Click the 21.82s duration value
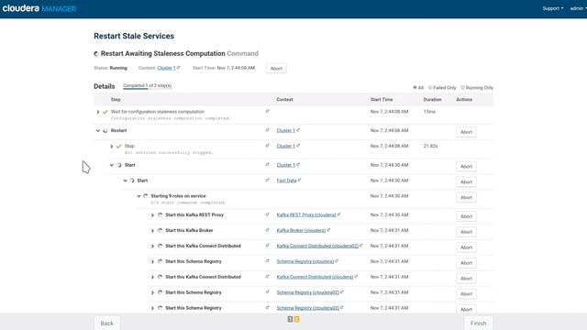The image size is (587, 330). [x=430, y=146]
